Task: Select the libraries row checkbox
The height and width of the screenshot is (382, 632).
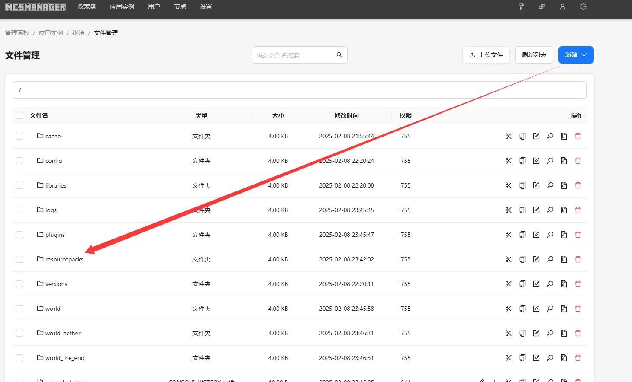Action: 19,185
